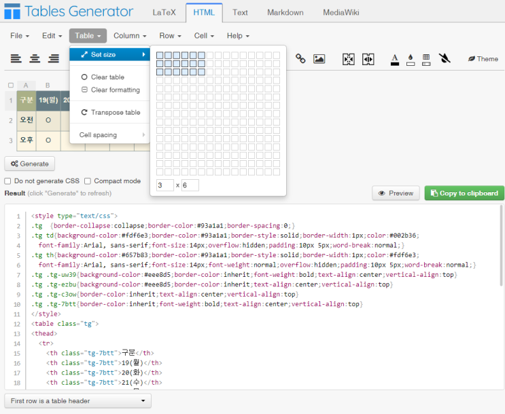Click the 오전 table cell
Viewport: 505px width, 414px height.
tap(27, 121)
